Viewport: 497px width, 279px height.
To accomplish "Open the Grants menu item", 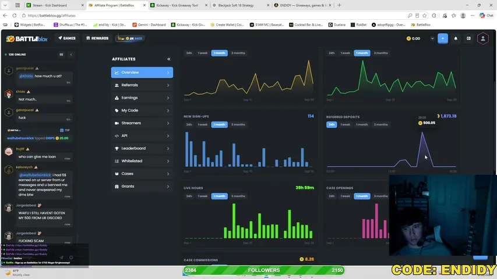I will (142, 187).
